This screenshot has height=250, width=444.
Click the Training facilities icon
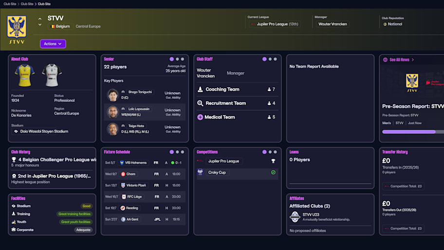tap(13, 214)
